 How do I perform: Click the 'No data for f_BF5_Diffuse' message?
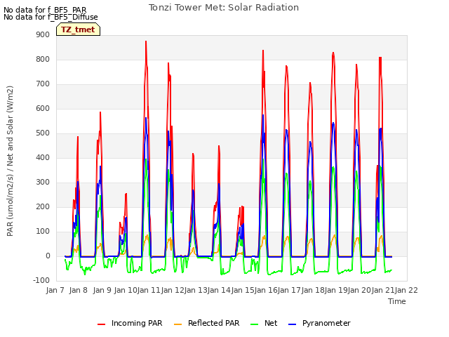[51, 17]
